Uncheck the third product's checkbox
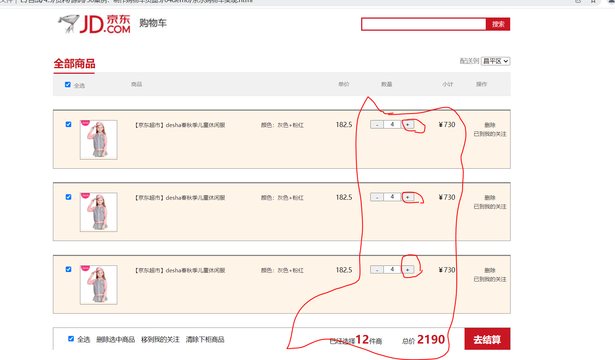This screenshot has height=360, width=615. click(x=68, y=269)
